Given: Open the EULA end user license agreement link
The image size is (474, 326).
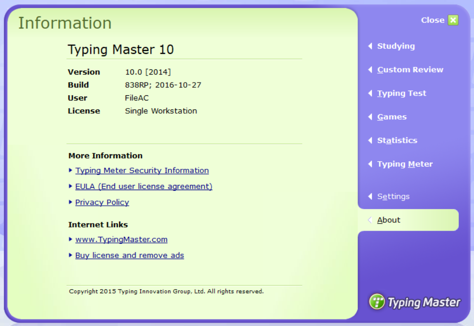Looking at the screenshot, I should pos(144,186).
